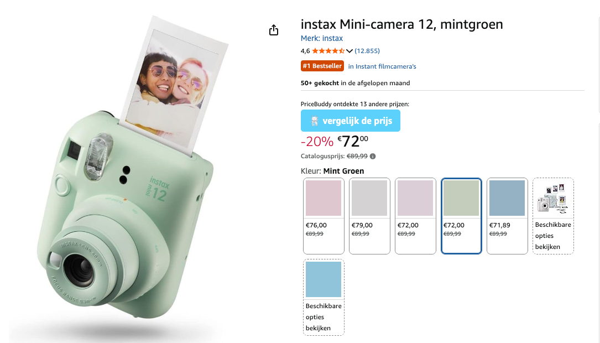Click the 12.855 reviews link
600x343 pixels.
coord(366,50)
